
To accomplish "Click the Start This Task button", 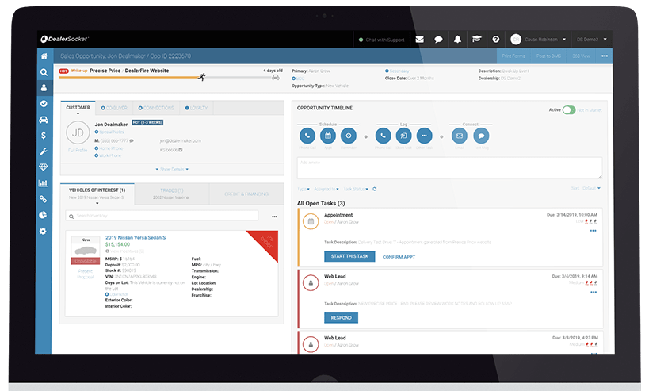I will click(x=349, y=256).
